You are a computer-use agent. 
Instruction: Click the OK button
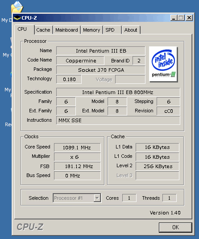click(x=175, y=227)
